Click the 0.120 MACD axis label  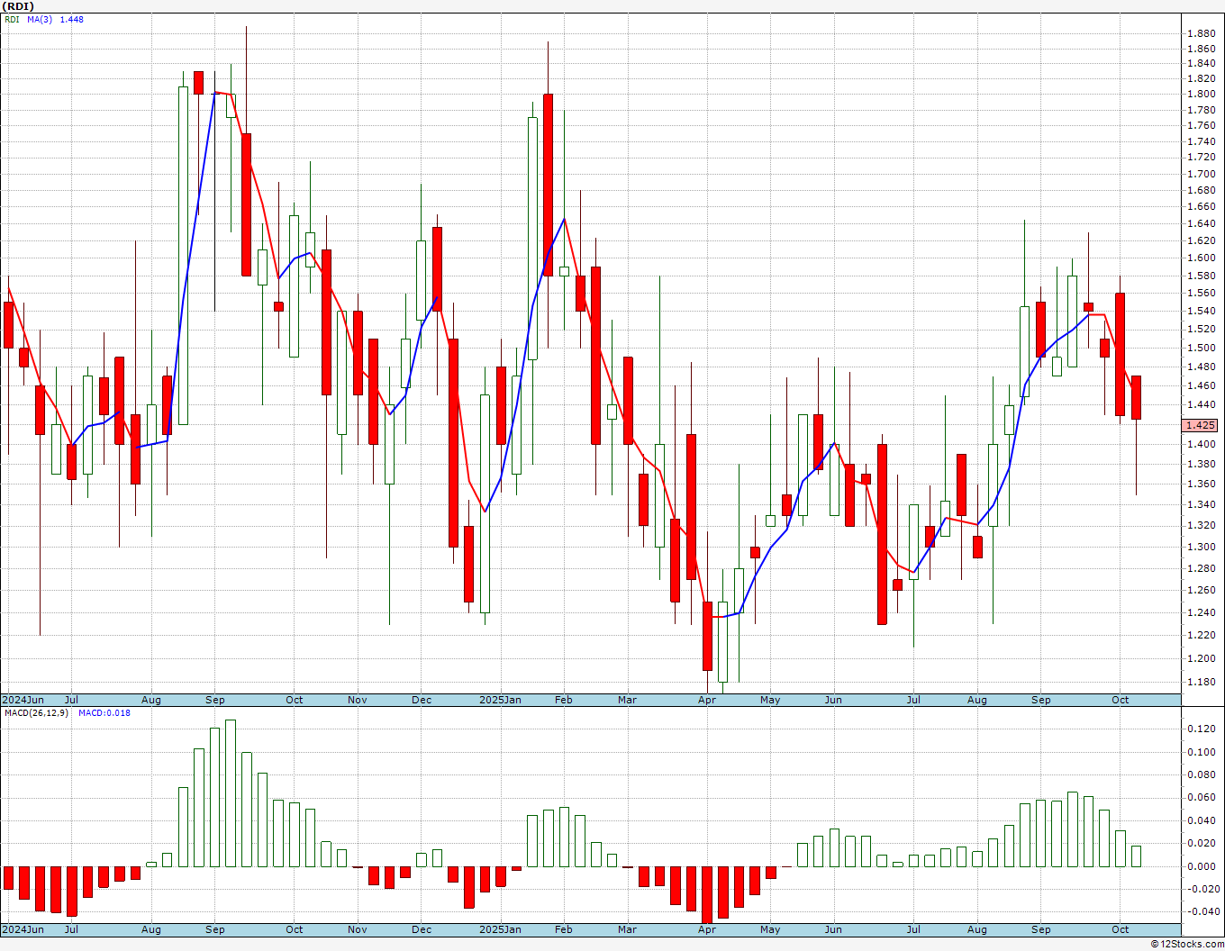pyautogui.click(x=1201, y=729)
